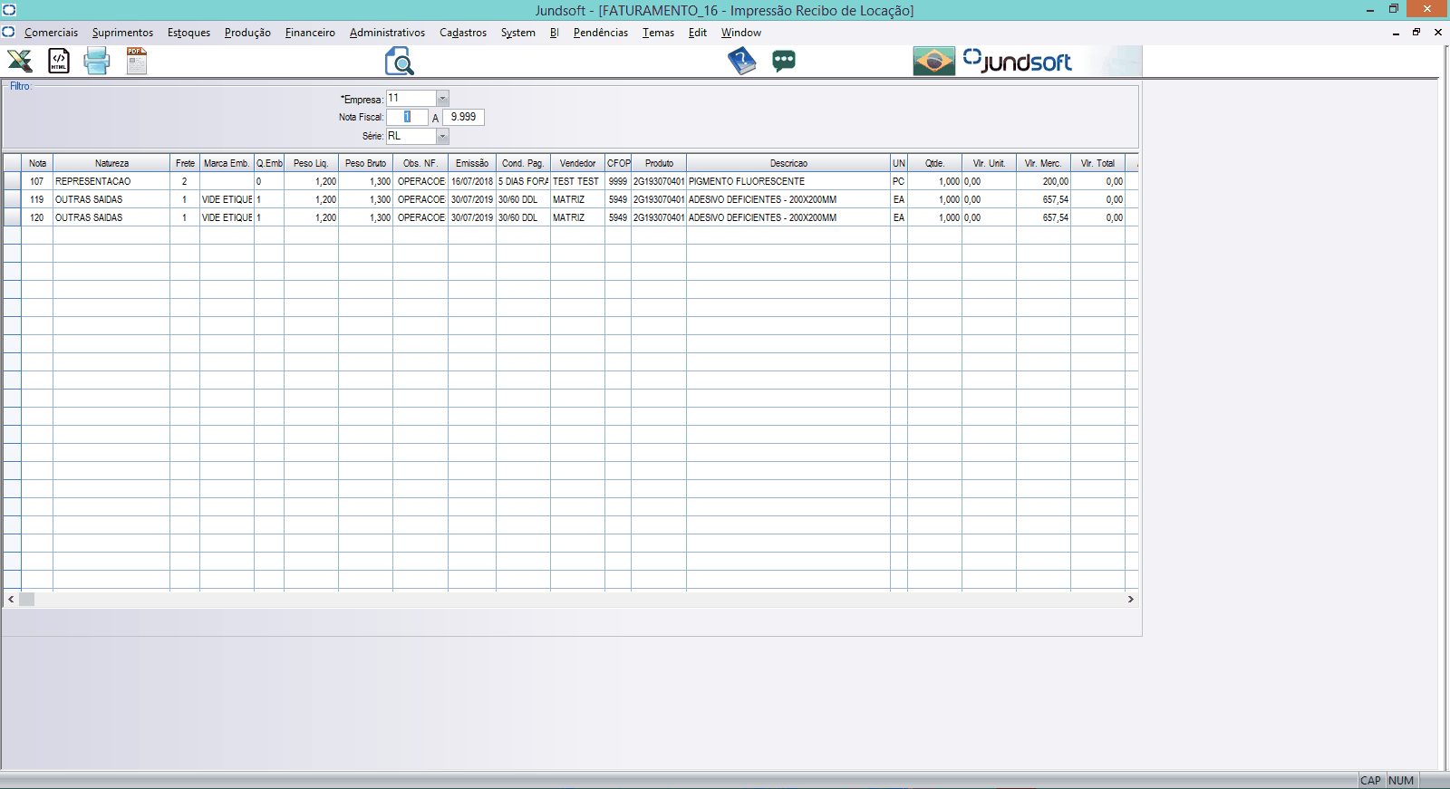Click the 200,00 Vlr. Merc. cell
The image size is (1450, 789).
click(x=1043, y=181)
